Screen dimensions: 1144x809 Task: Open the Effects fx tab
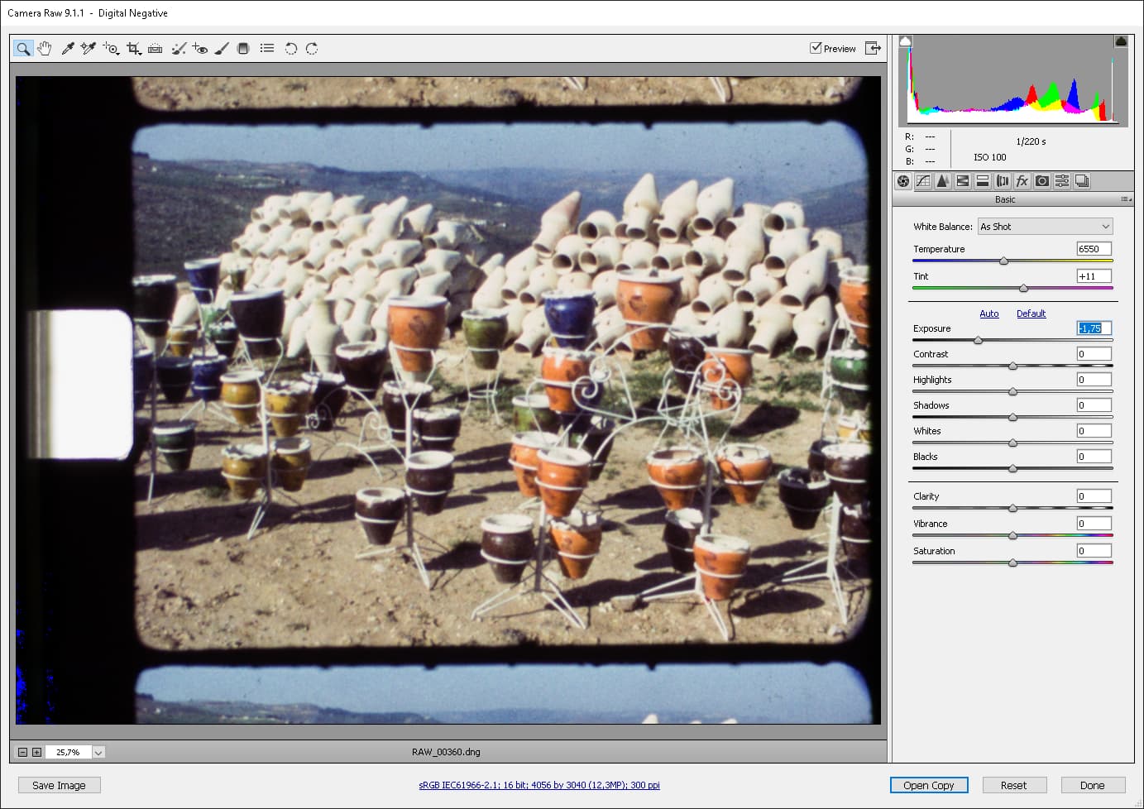coord(1022,181)
